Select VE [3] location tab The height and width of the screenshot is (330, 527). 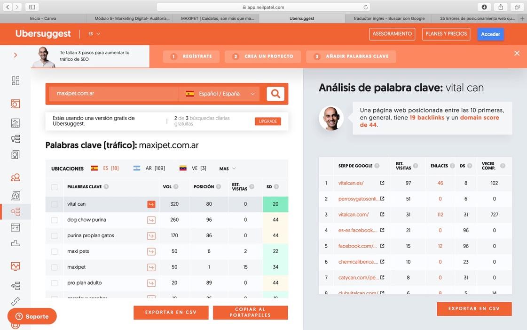pyautogui.click(x=193, y=168)
